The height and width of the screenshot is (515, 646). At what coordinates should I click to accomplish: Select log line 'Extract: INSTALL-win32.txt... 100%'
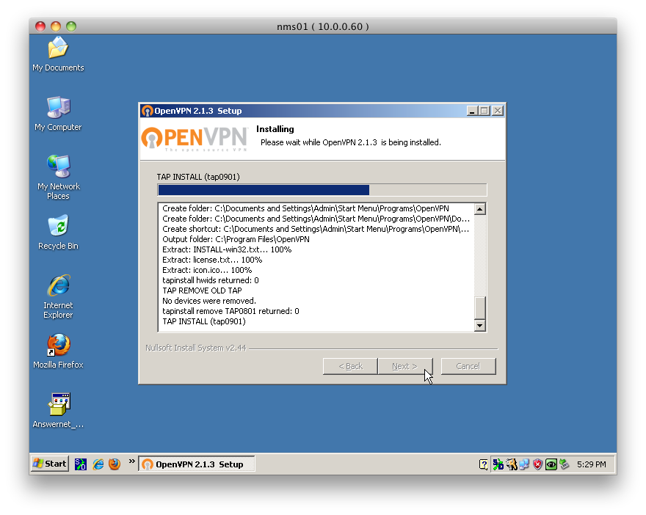point(227,249)
